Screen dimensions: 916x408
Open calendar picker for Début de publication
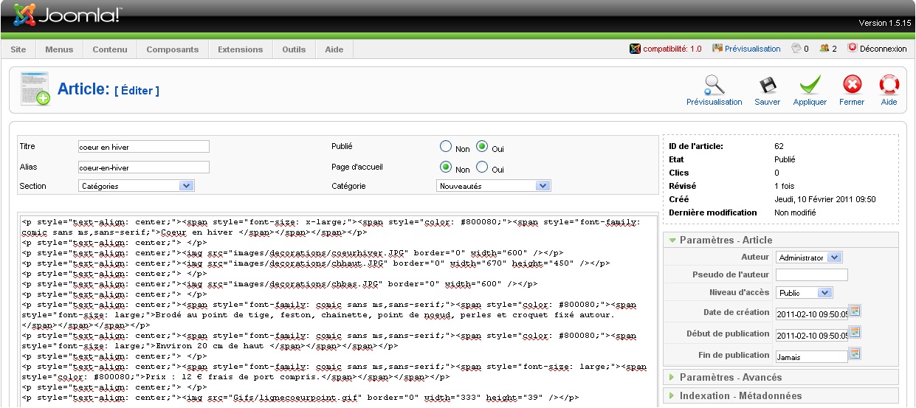pos(855,332)
